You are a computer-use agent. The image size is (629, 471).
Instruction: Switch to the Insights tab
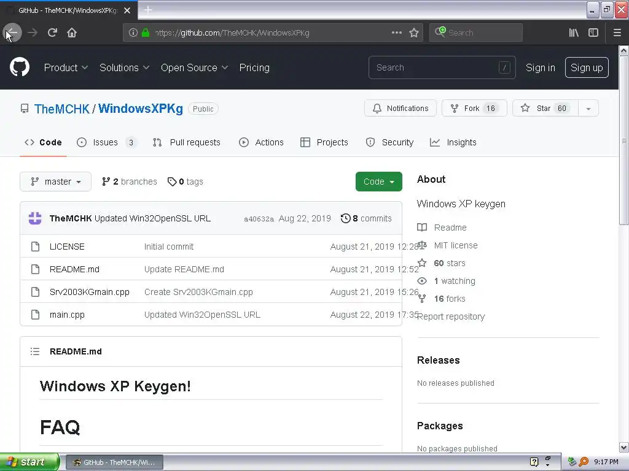453,142
